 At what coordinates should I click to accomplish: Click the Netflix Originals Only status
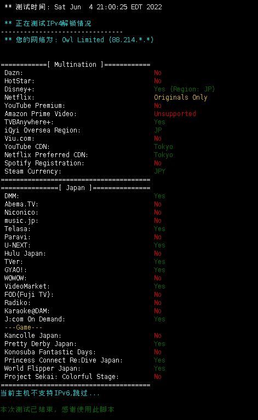coord(181,97)
